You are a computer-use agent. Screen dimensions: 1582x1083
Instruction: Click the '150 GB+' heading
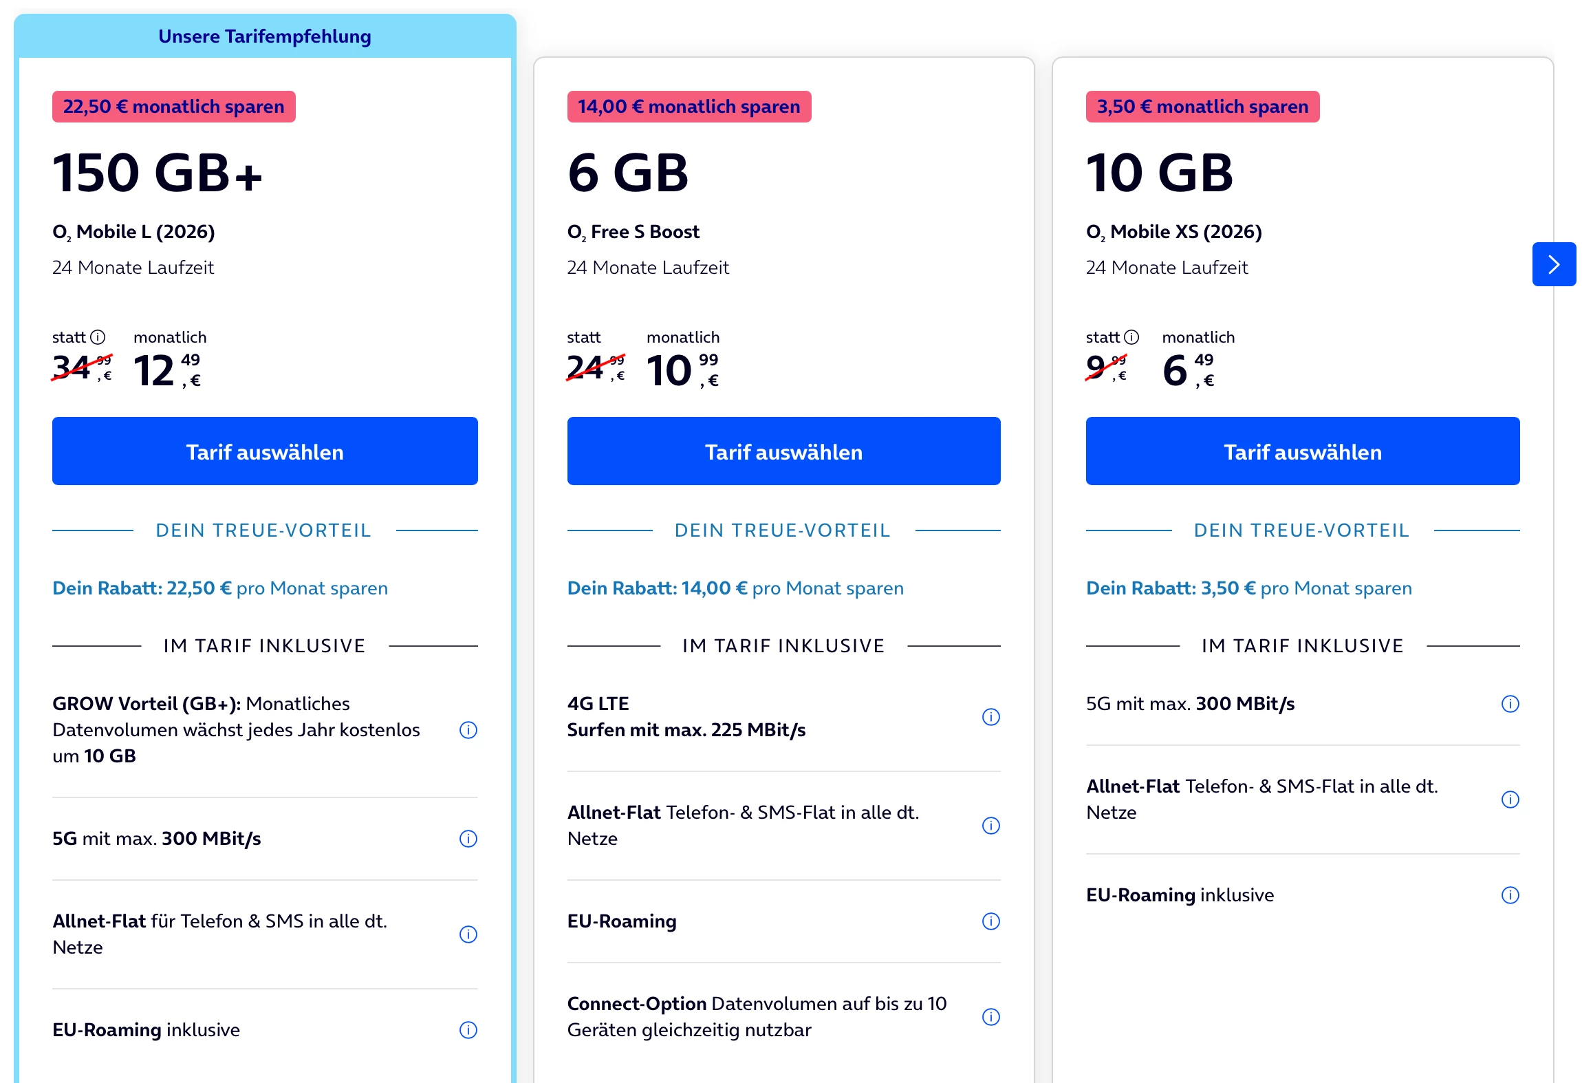[x=158, y=173]
